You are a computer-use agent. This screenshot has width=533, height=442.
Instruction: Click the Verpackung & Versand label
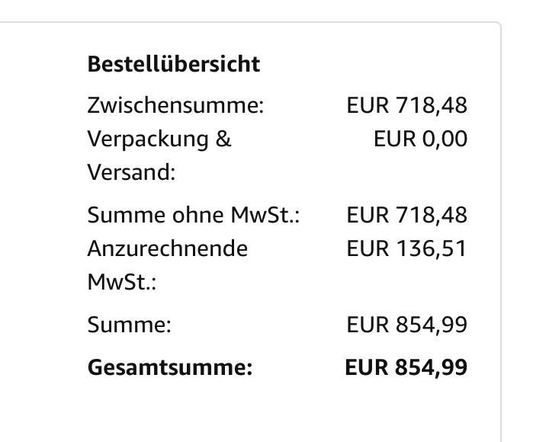tap(159, 155)
